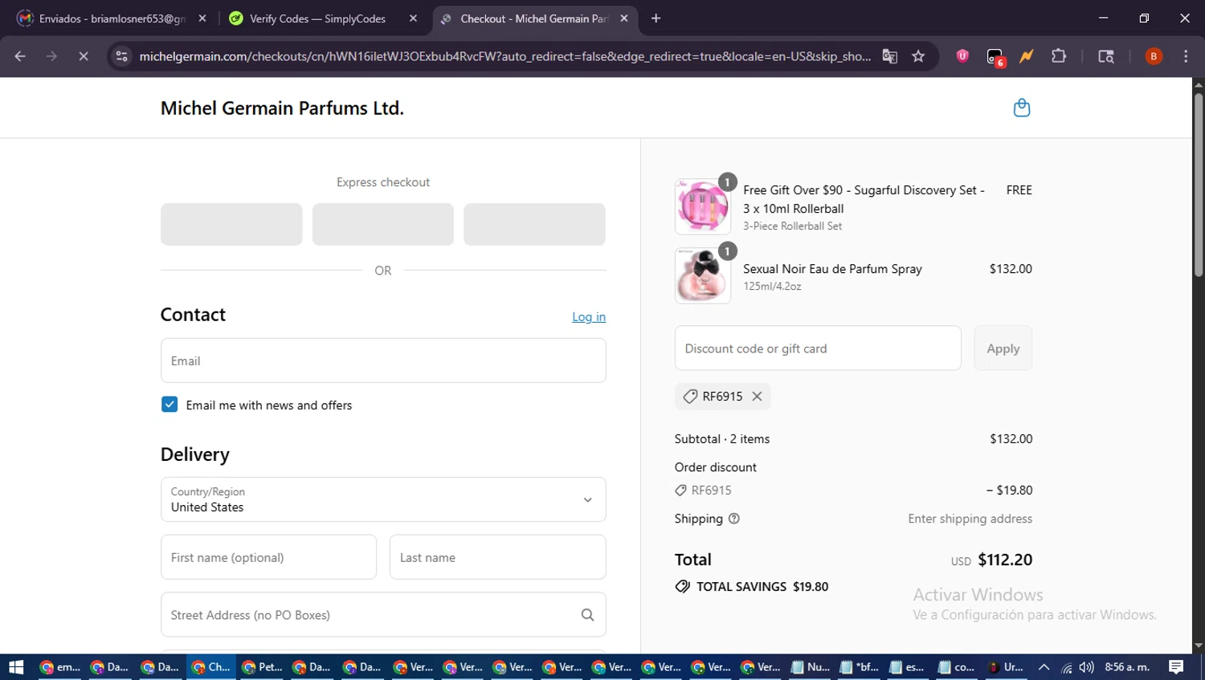Open Chrome three-dot menu
Screen dimensions: 1205x680
(x=1186, y=56)
